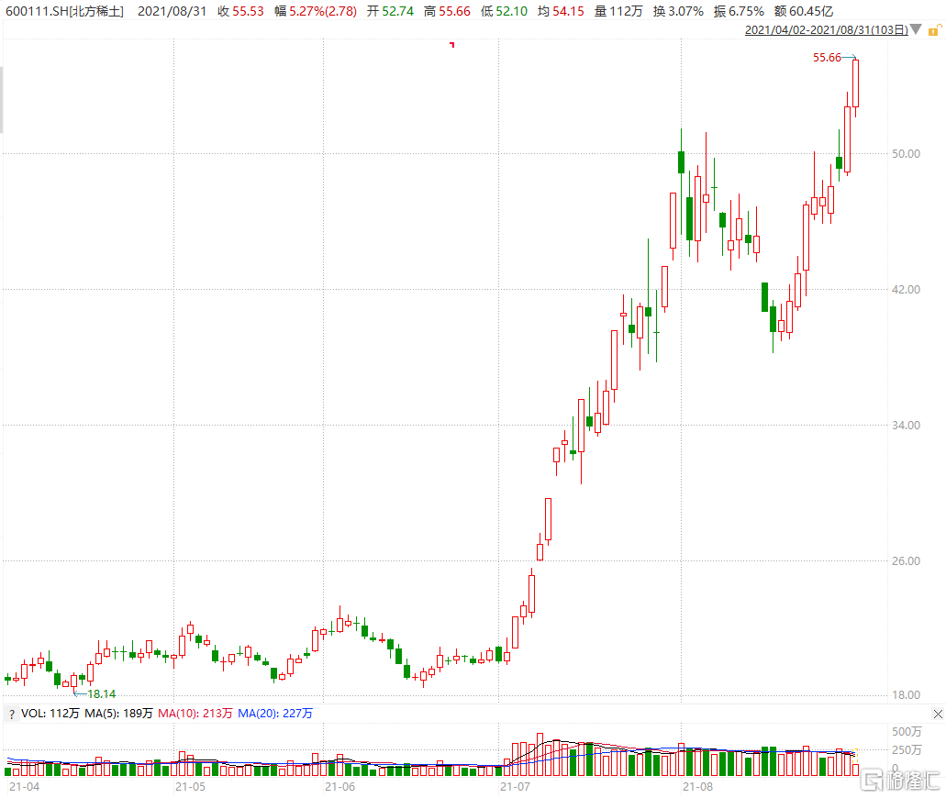Click the turnover rate 换 3.07%

pos(678,11)
